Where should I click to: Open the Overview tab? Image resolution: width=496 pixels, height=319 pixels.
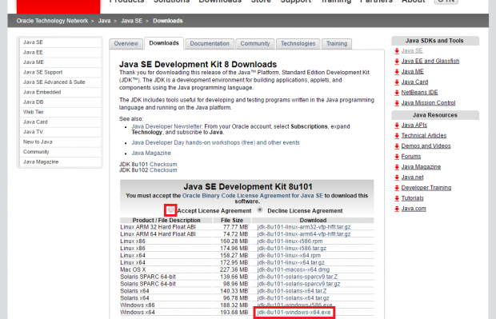coord(126,44)
